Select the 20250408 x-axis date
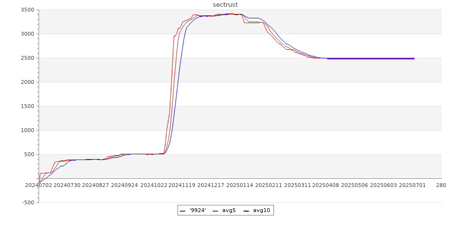The height and width of the screenshot is (241, 451). (x=326, y=185)
